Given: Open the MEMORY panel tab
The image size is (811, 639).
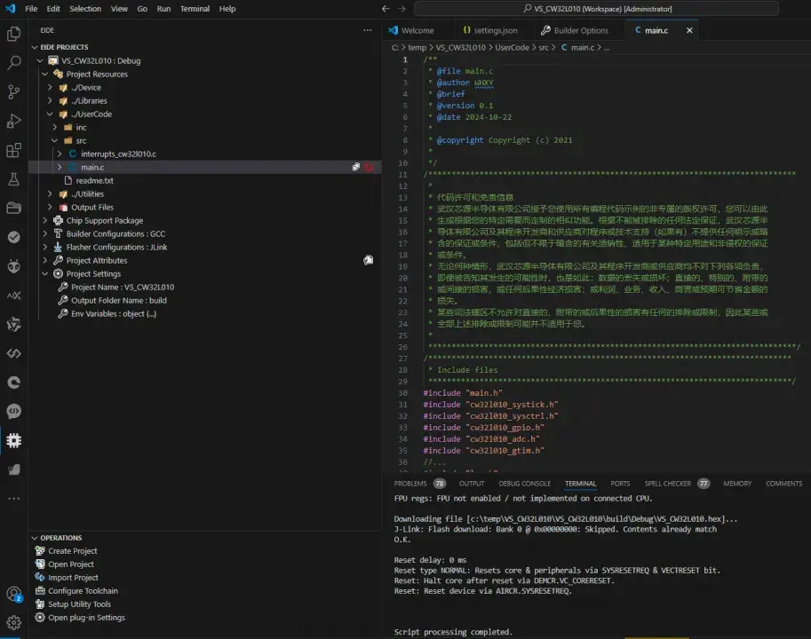Looking at the screenshot, I should tap(737, 484).
